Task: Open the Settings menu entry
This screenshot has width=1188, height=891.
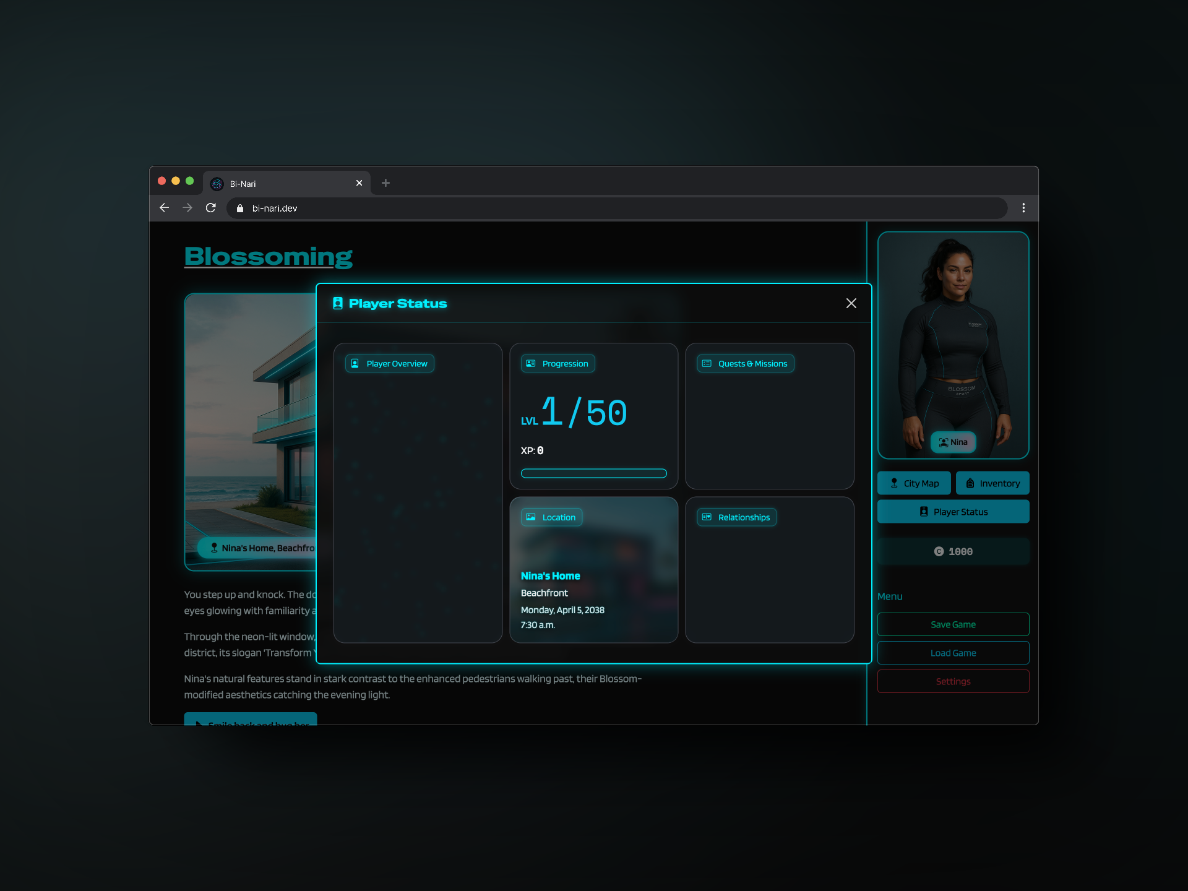Action: (x=953, y=681)
